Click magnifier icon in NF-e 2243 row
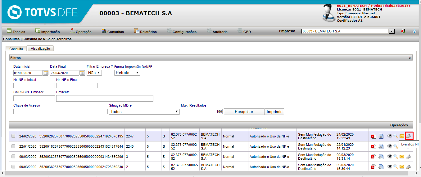 click(x=396, y=146)
